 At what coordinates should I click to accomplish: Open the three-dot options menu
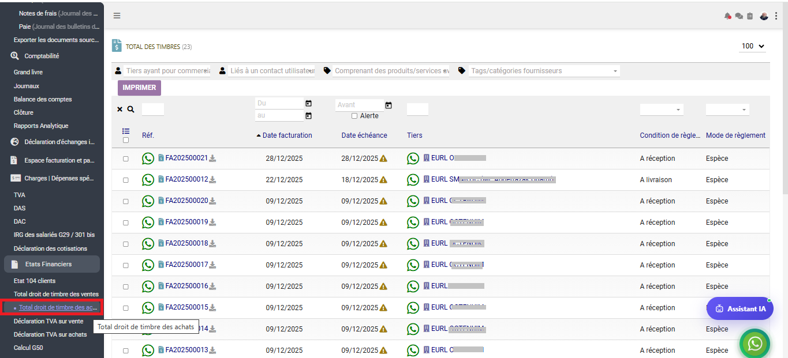coord(777,16)
